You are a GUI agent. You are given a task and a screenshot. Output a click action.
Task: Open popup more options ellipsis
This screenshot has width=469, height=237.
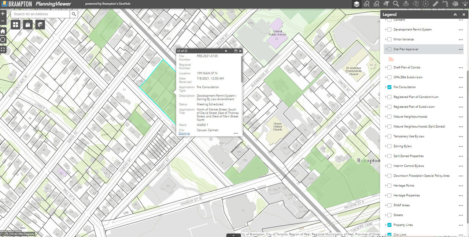click(x=236, y=133)
